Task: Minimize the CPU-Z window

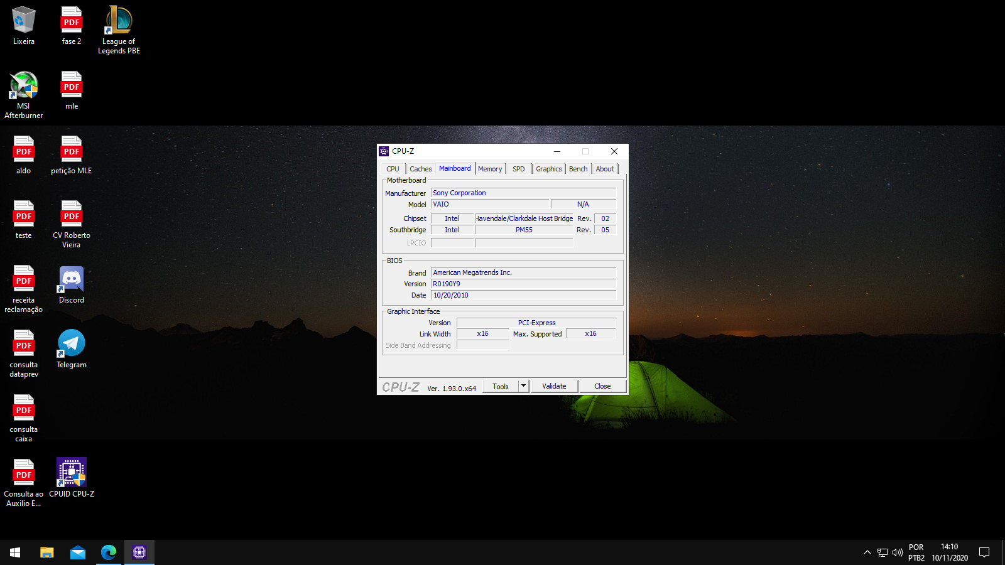Action: tap(557, 151)
